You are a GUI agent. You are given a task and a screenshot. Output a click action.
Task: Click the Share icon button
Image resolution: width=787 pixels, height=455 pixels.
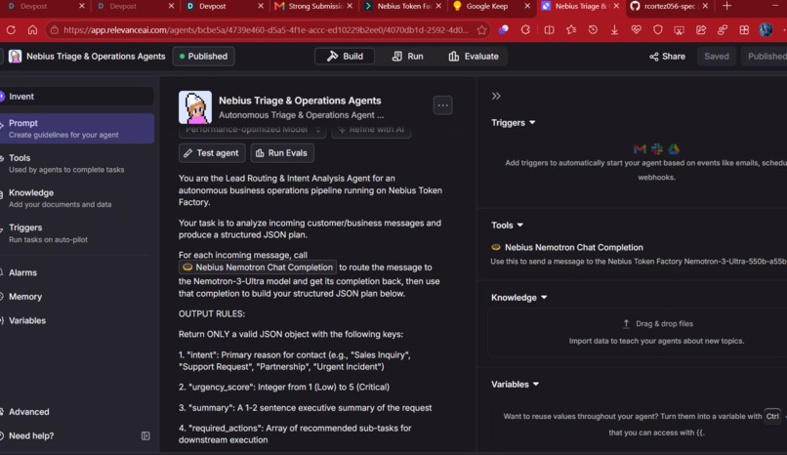pyautogui.click(x=667, y=57)
